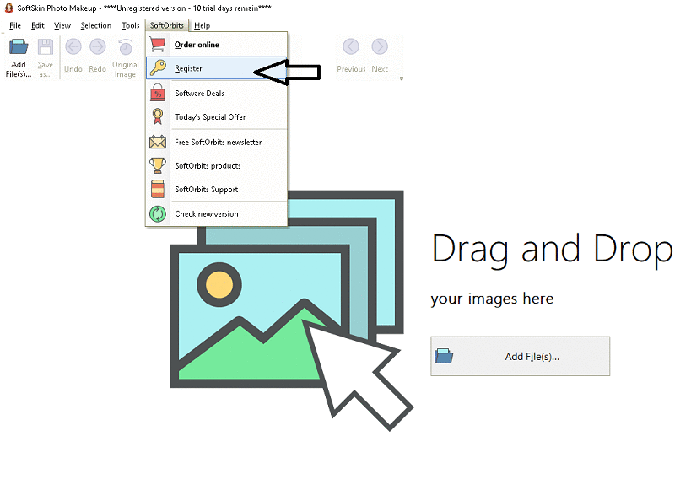Open Software Deals menu entry
The image size is (675, 490).
click(199, 94)
